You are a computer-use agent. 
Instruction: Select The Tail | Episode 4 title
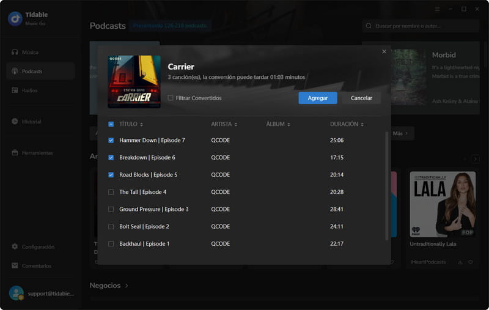pos(142,192)
